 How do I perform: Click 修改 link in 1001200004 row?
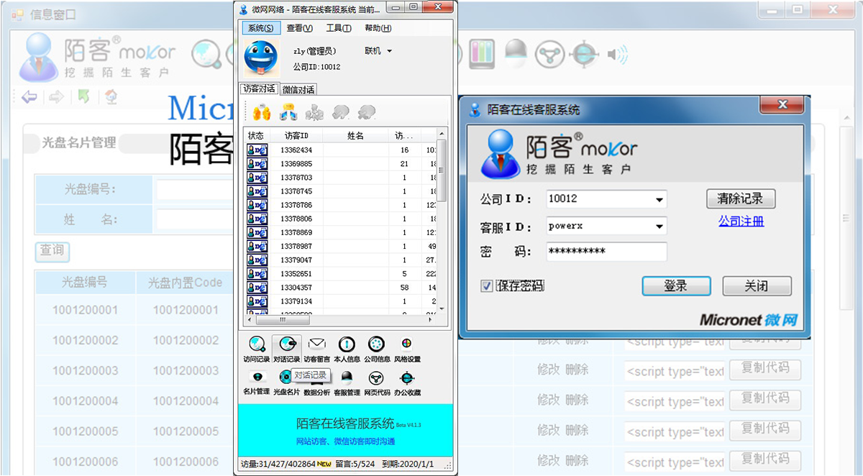tap(549, 399)
